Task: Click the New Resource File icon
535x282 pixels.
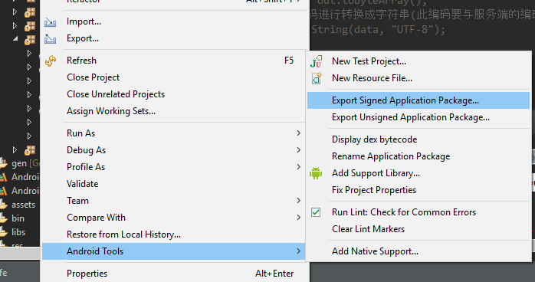Action: [x=317, y=78]
